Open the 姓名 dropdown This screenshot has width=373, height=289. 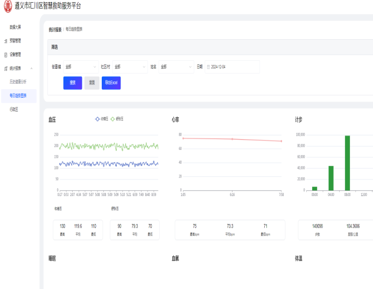click(176, 67)
